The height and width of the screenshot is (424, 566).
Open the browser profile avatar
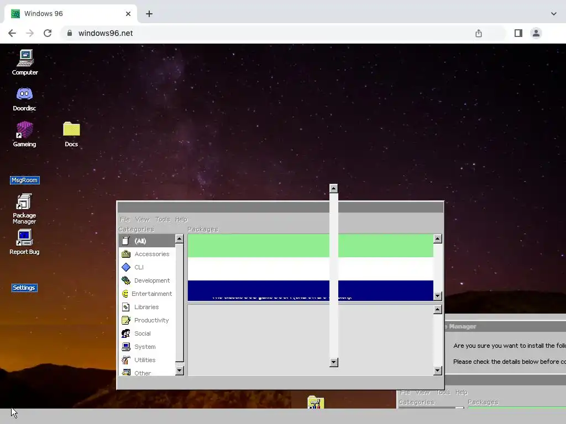[536, 33]
